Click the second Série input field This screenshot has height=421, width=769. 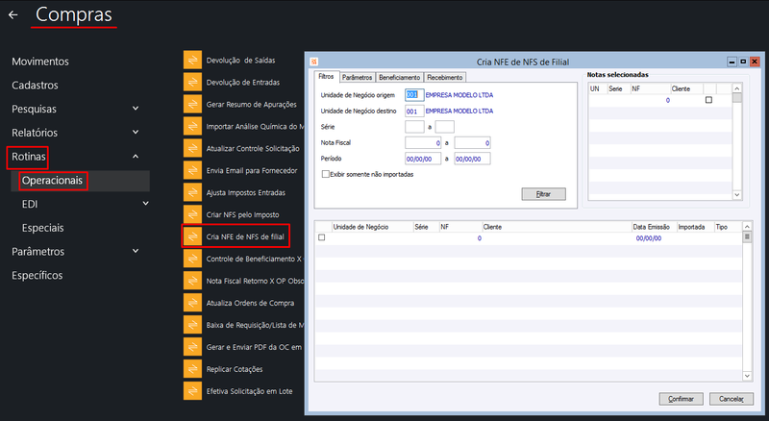(444, 127)
